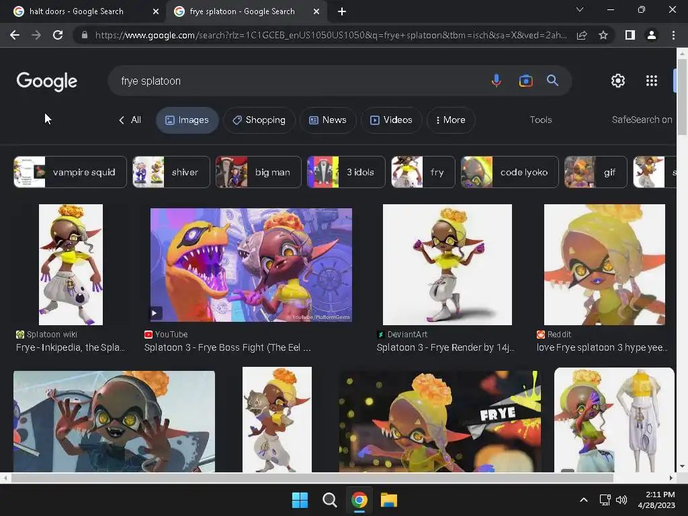The height and width of the screenshot is (516, 688).
Task: Start voice search with microphone icon
Action: pyautogui.click(x=497, y=81)
